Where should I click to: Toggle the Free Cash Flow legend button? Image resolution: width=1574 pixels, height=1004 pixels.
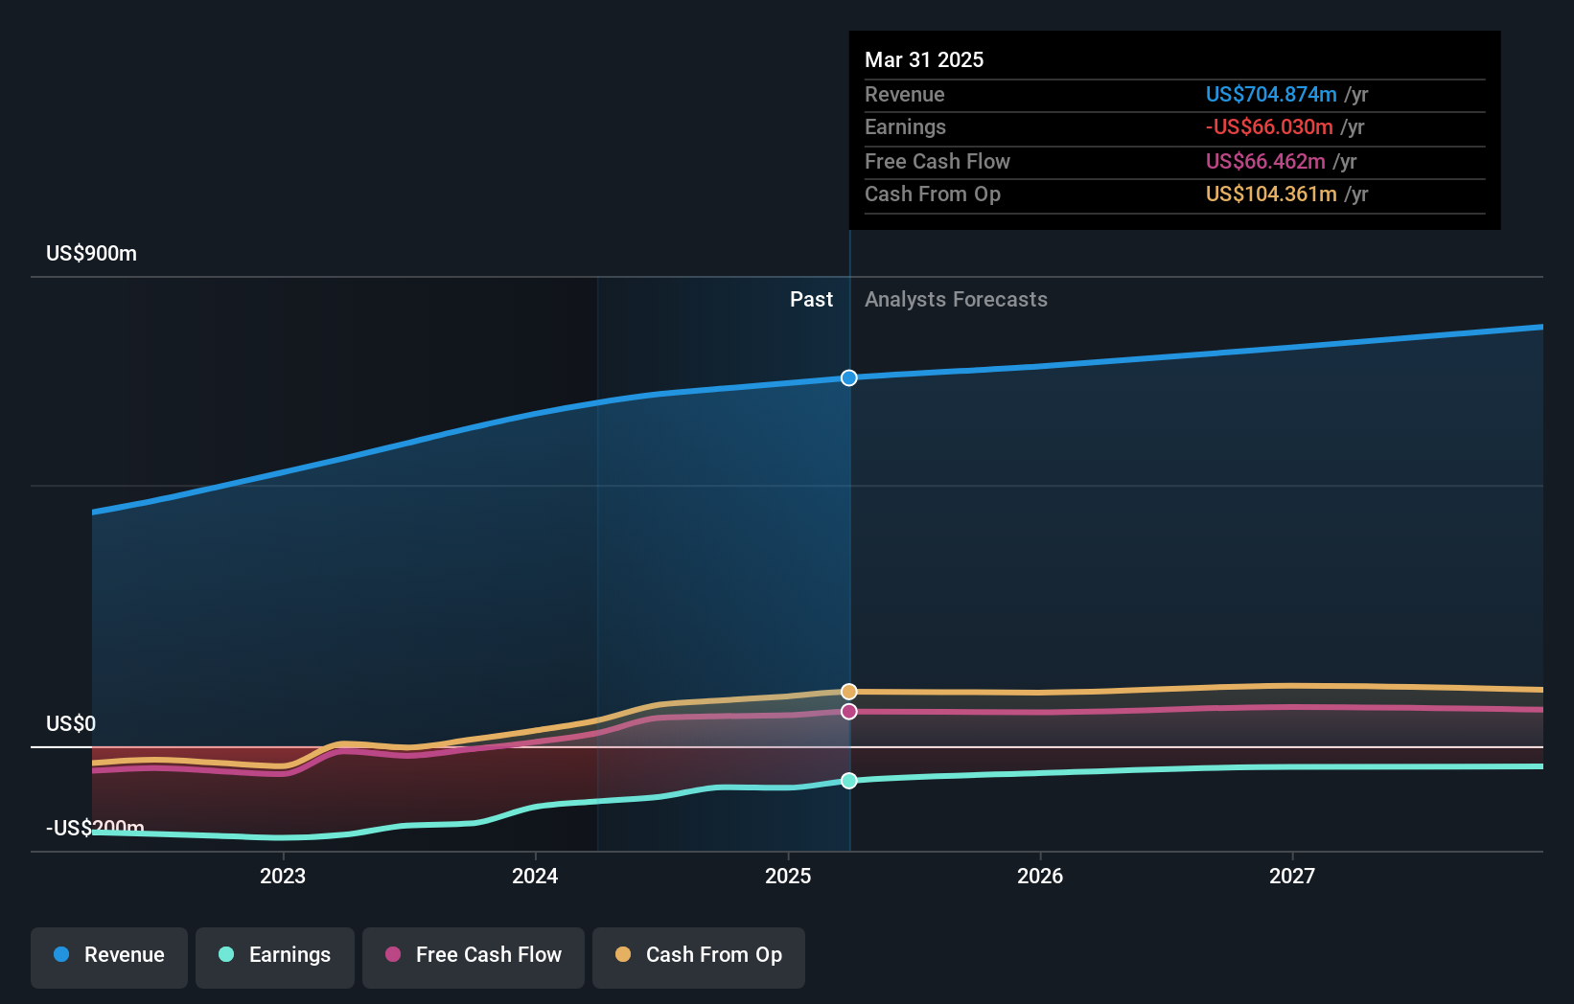pos(474,957)
